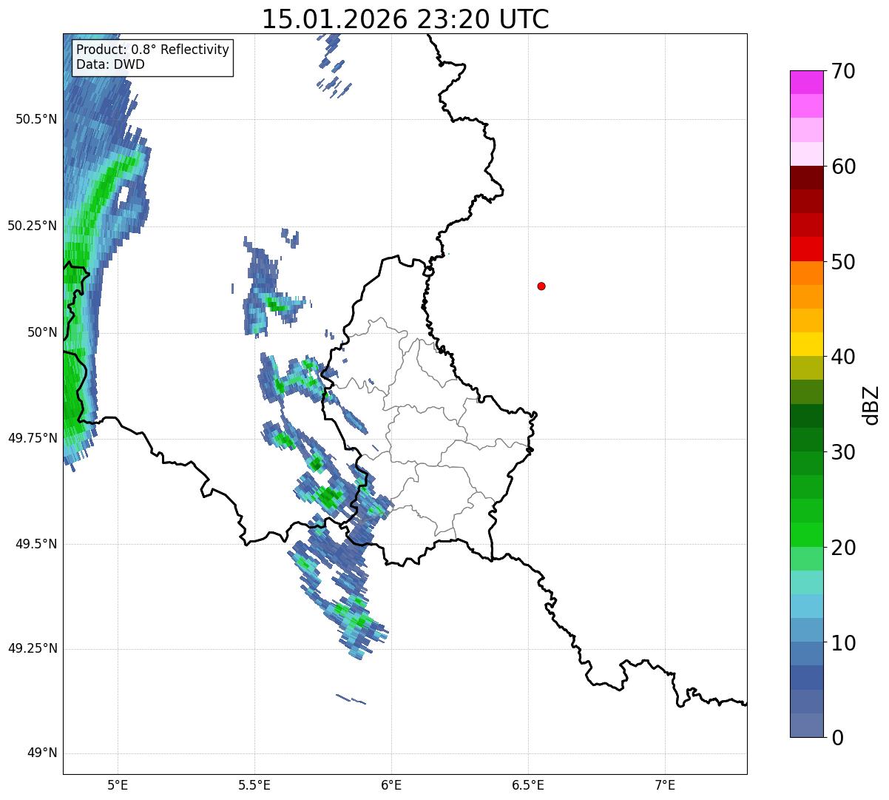Click the 5°E longitude tick label
Viewport: 889px width, 800px height.
tap(118, 784)
